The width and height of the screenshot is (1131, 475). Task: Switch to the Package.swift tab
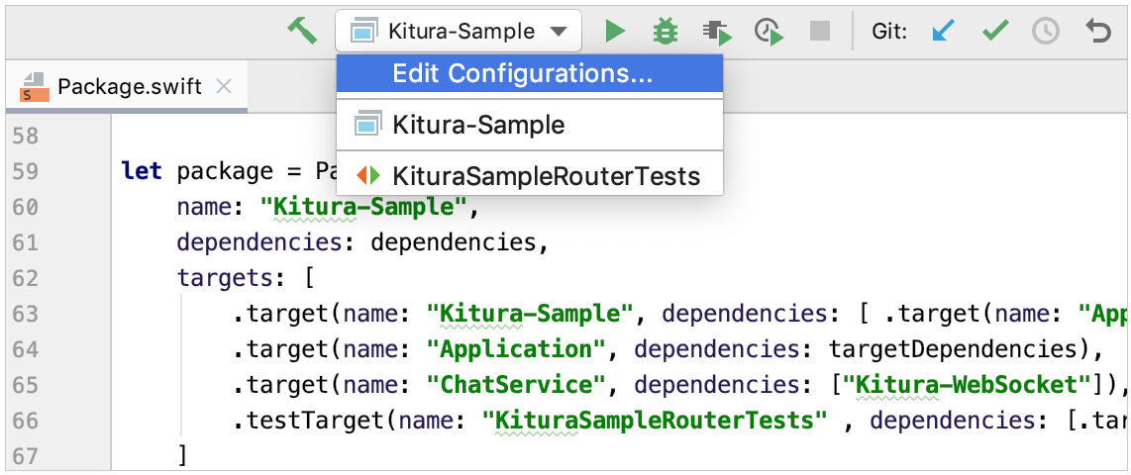tap(129, 87)
